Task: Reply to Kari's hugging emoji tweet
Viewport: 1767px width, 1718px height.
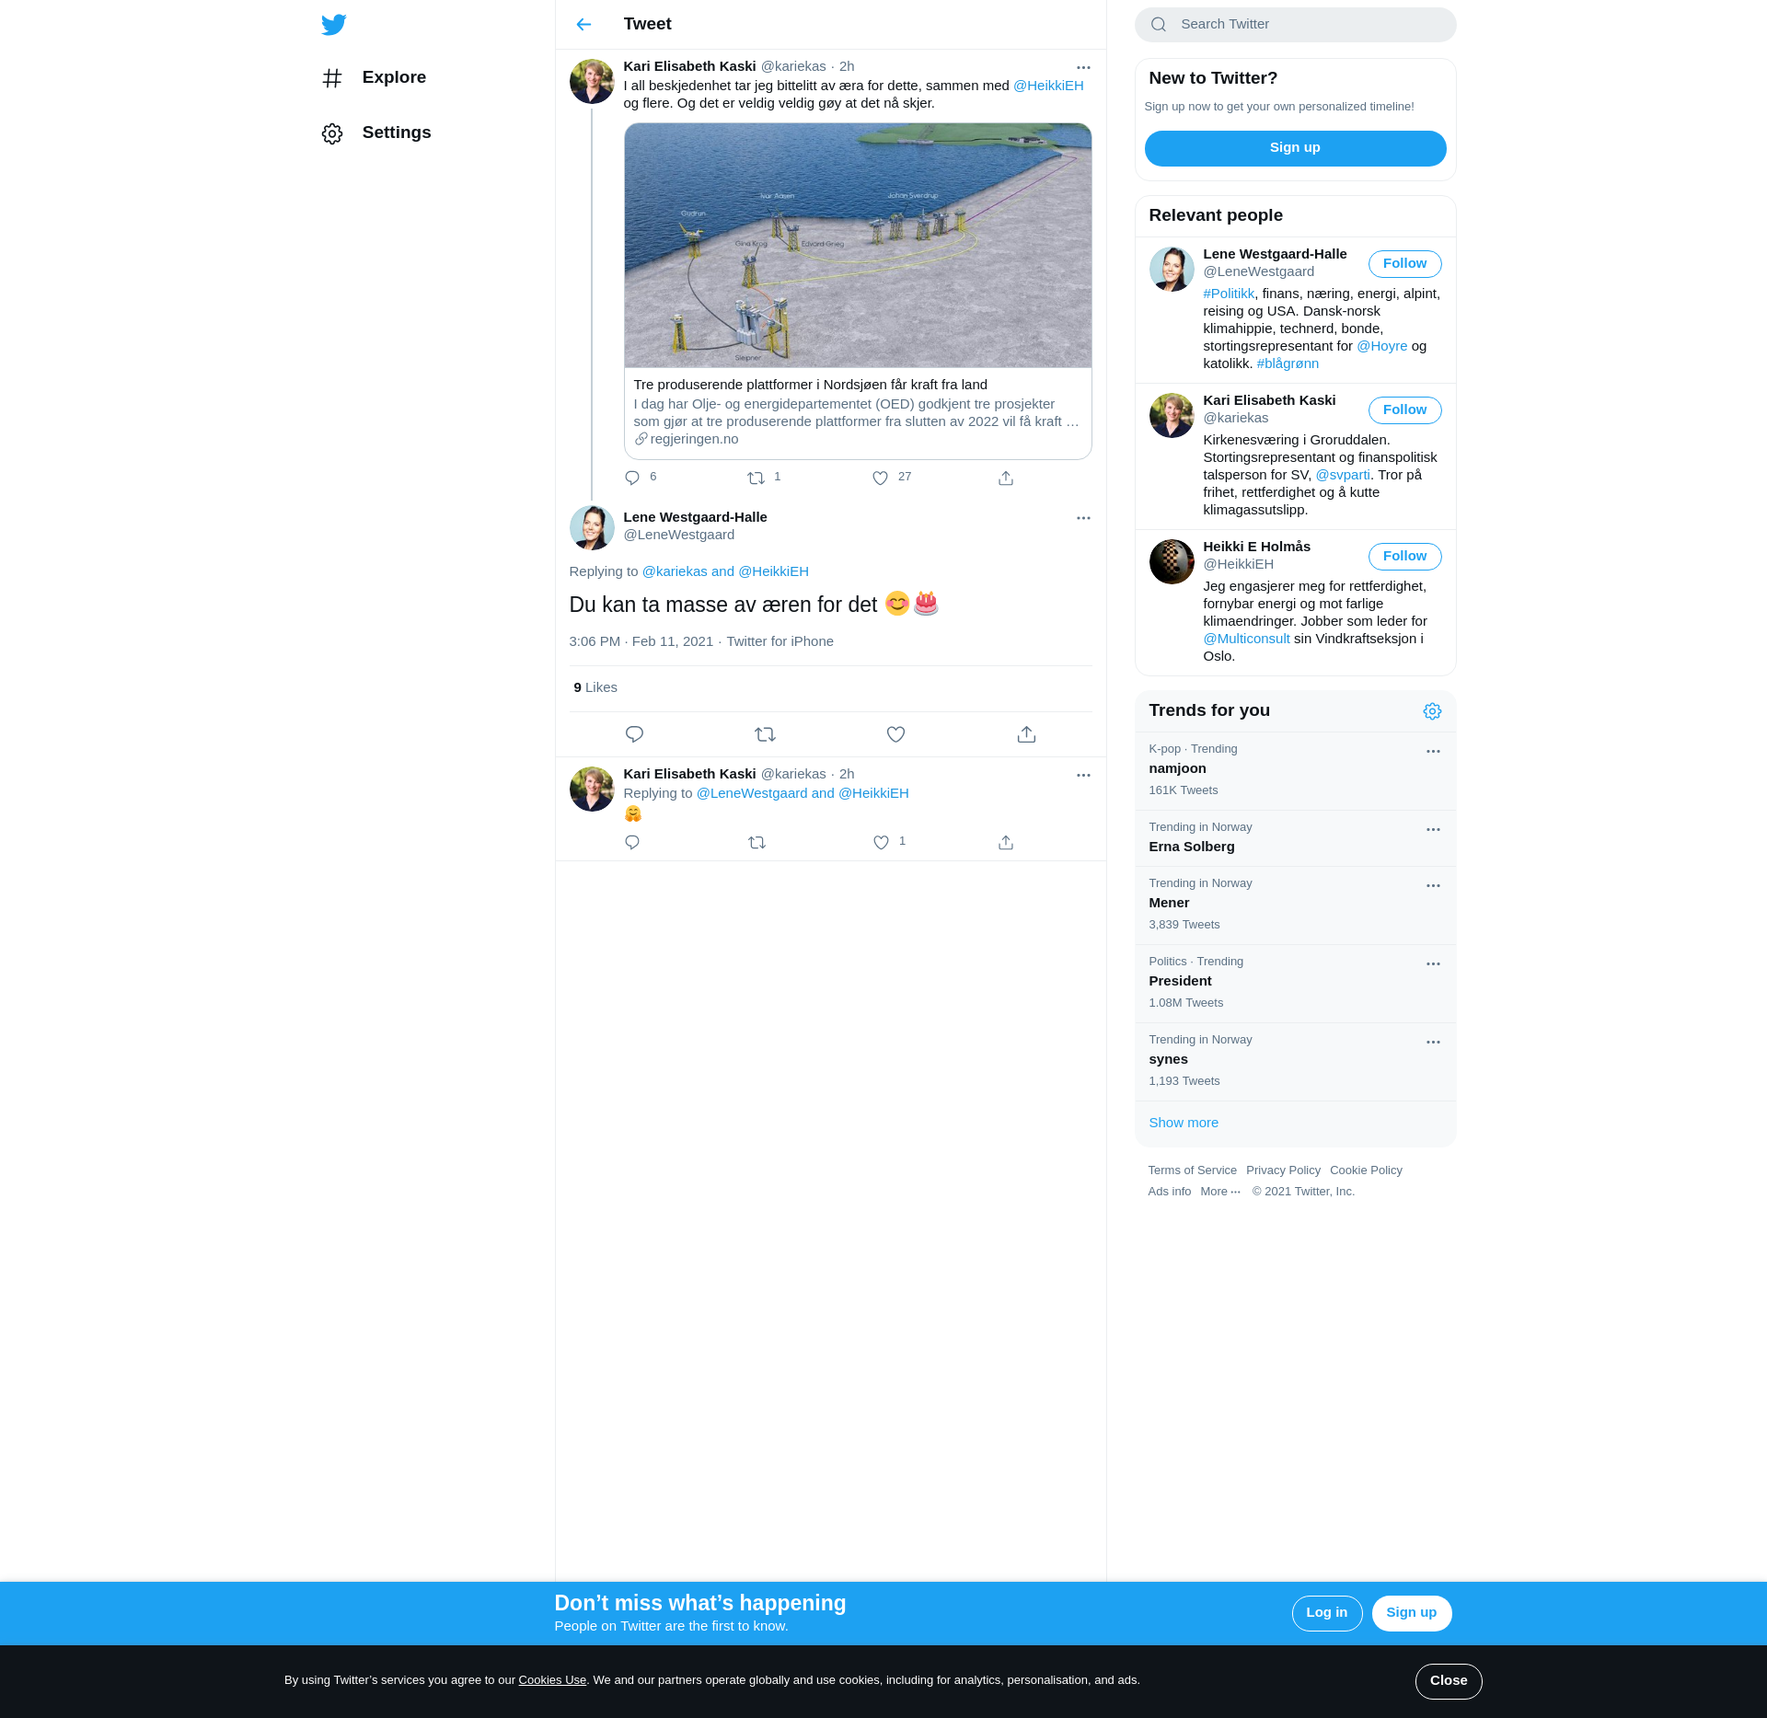Action: point(632,842)
